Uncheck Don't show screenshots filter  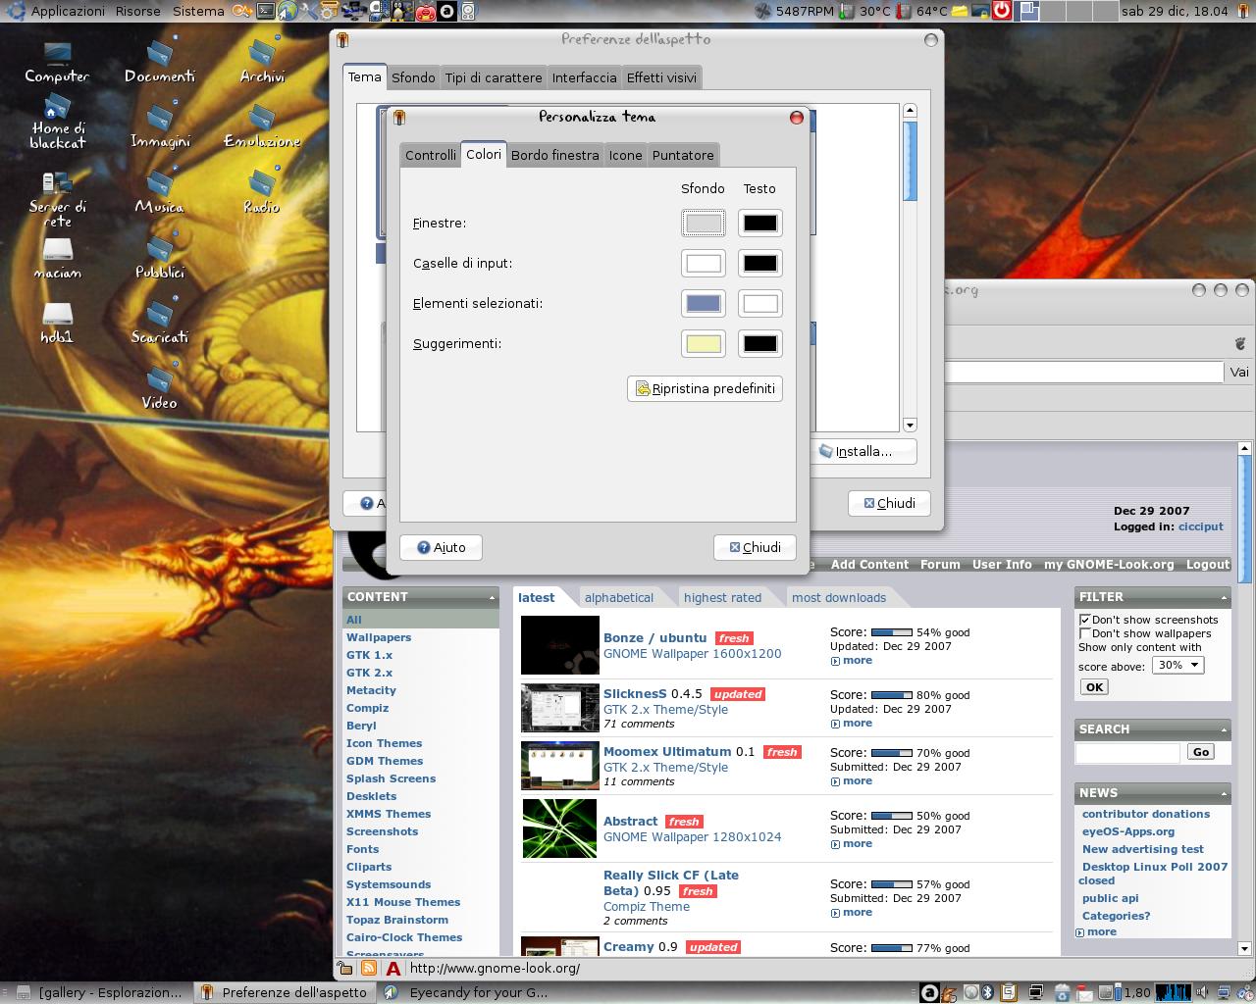tap(1085, 620)
